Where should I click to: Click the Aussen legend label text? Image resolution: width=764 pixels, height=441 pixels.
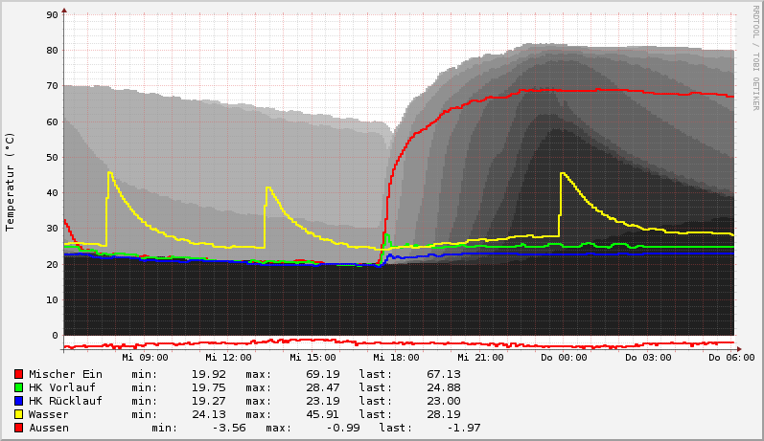(49, 428)
